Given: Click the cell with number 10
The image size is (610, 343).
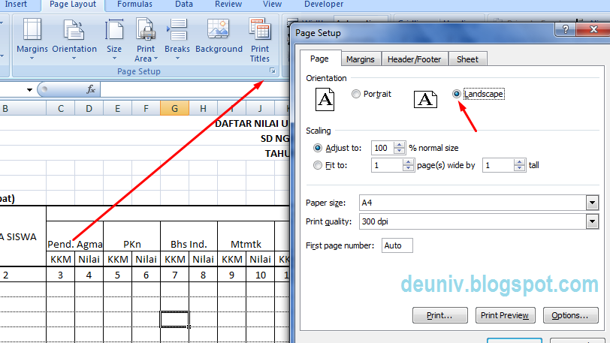Looking at the screenshot, I should click(x=260, y=275).
